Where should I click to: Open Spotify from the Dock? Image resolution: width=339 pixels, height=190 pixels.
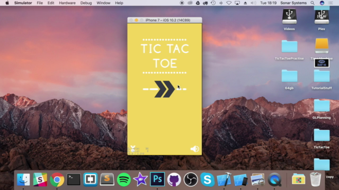coord(123,179)
